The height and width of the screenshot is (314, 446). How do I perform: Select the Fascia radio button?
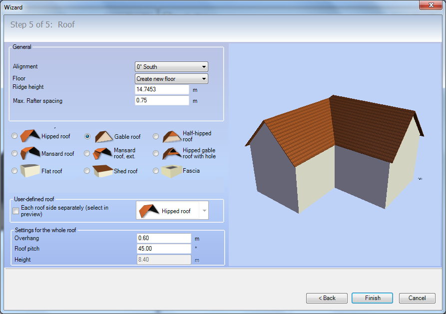tap(156, 171)
